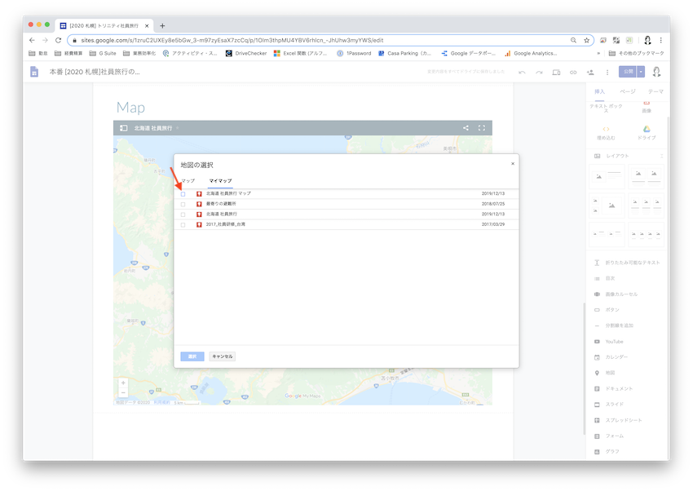
Task: Click the map zoom in plus control
Action: click(x=123, y=383)
